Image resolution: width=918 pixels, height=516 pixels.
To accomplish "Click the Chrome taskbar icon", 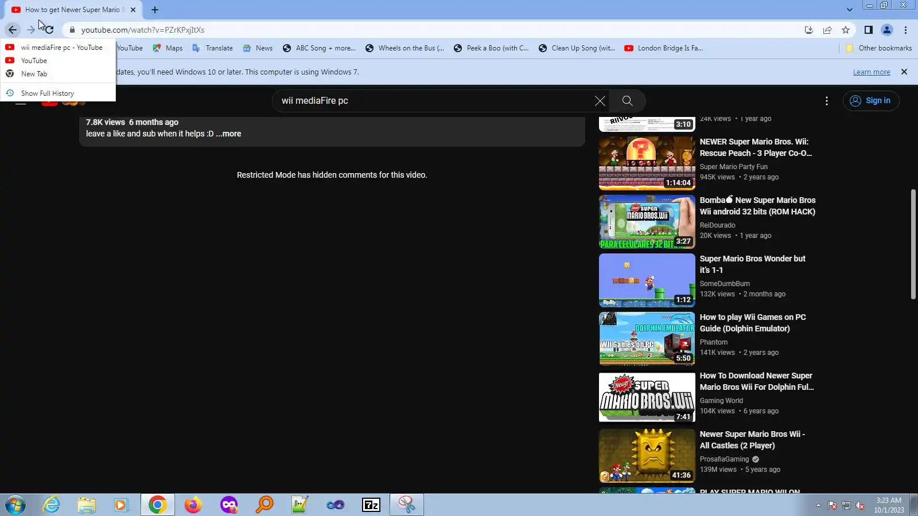I will 157,505.
